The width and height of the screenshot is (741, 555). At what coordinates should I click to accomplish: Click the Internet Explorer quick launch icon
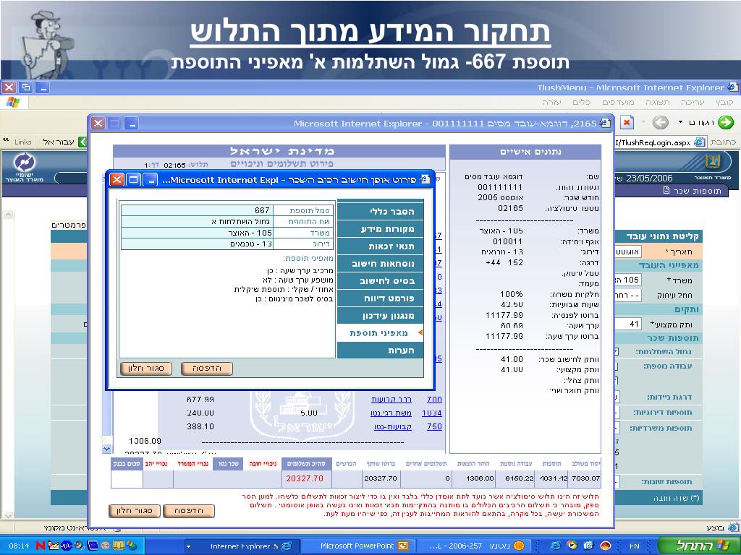tap(555, 546)
